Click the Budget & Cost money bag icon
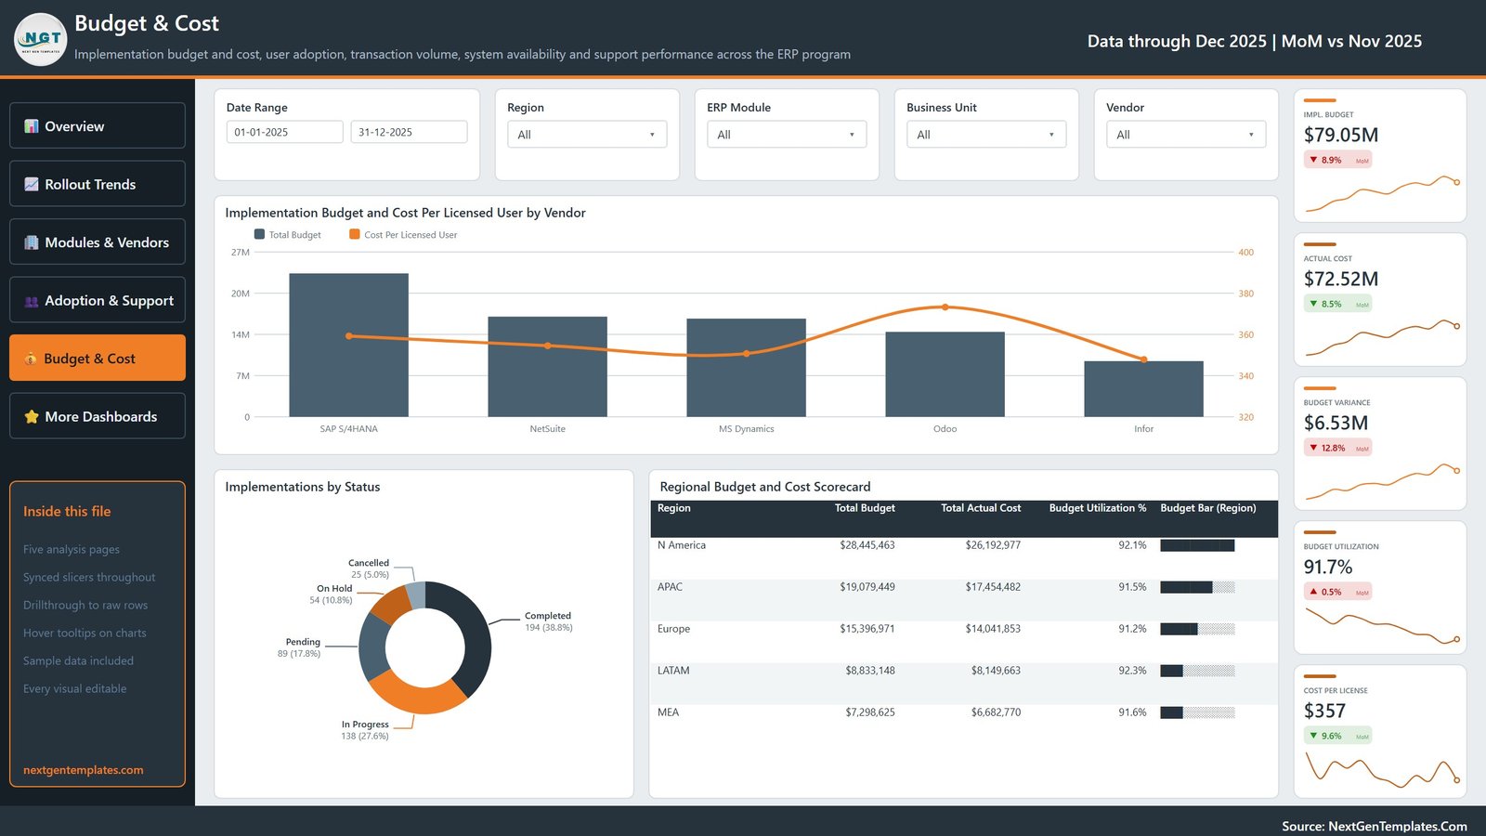The width and height of the screenshot is (1486, 836). pyautogui.click(x=31, y=359)
